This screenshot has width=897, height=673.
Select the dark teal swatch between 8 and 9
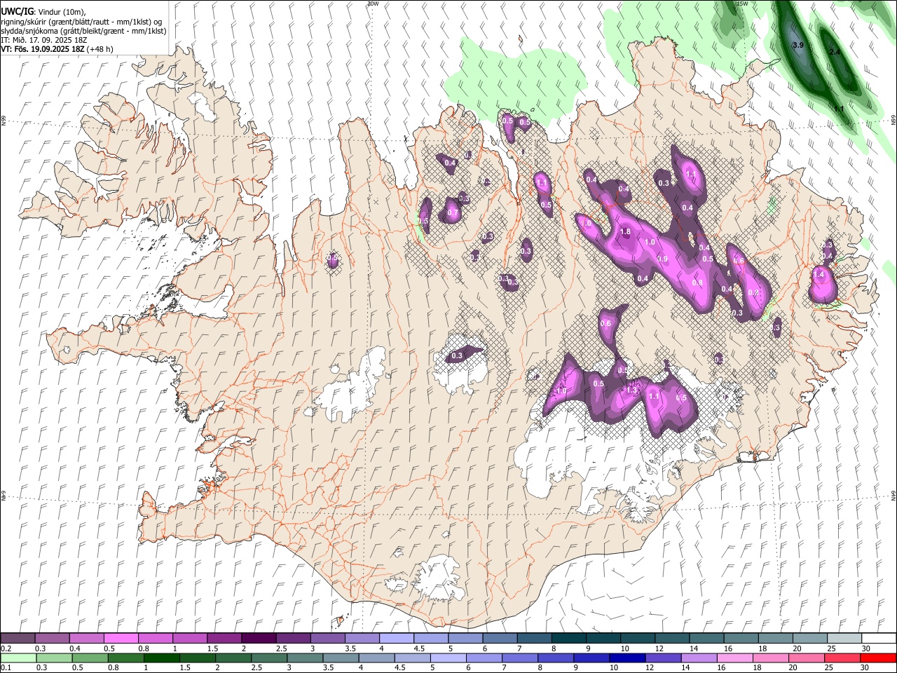[568, 638]
